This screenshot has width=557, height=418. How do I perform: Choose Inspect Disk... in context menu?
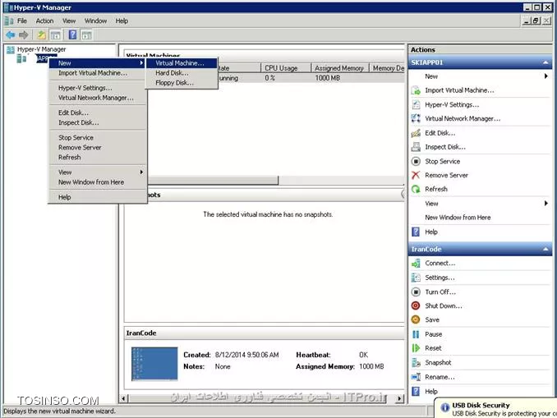point(97,122)
